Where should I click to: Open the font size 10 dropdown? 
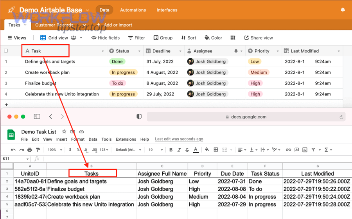156,150
